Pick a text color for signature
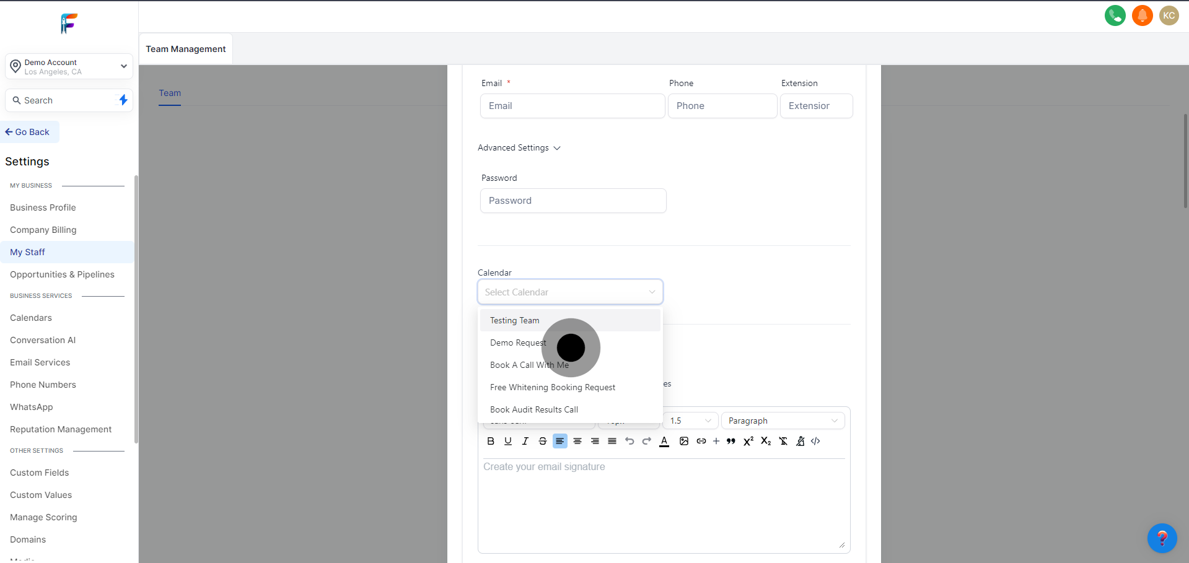The height and width of the screenshot is (563, 1189). point(664,441)
